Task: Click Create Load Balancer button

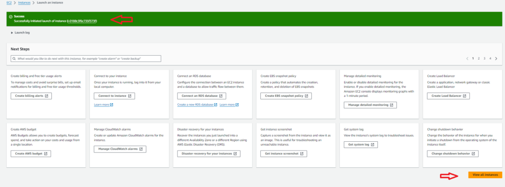Action: [x=449, y=96]
